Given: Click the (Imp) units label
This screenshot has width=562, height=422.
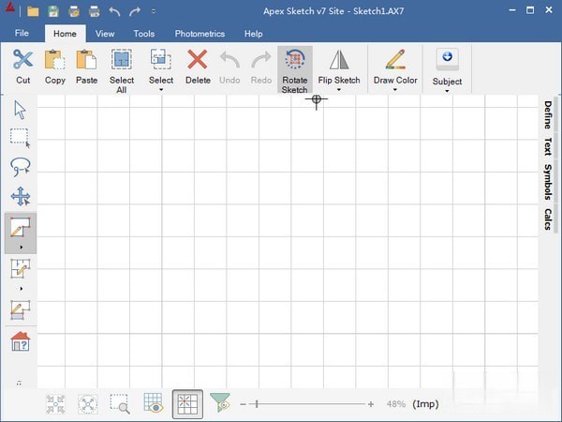Looking at the screenshot, I should (x=425, y=404).
